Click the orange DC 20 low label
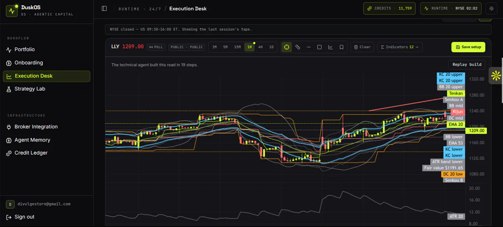This screenshot has height=227, width=503. 453,174
